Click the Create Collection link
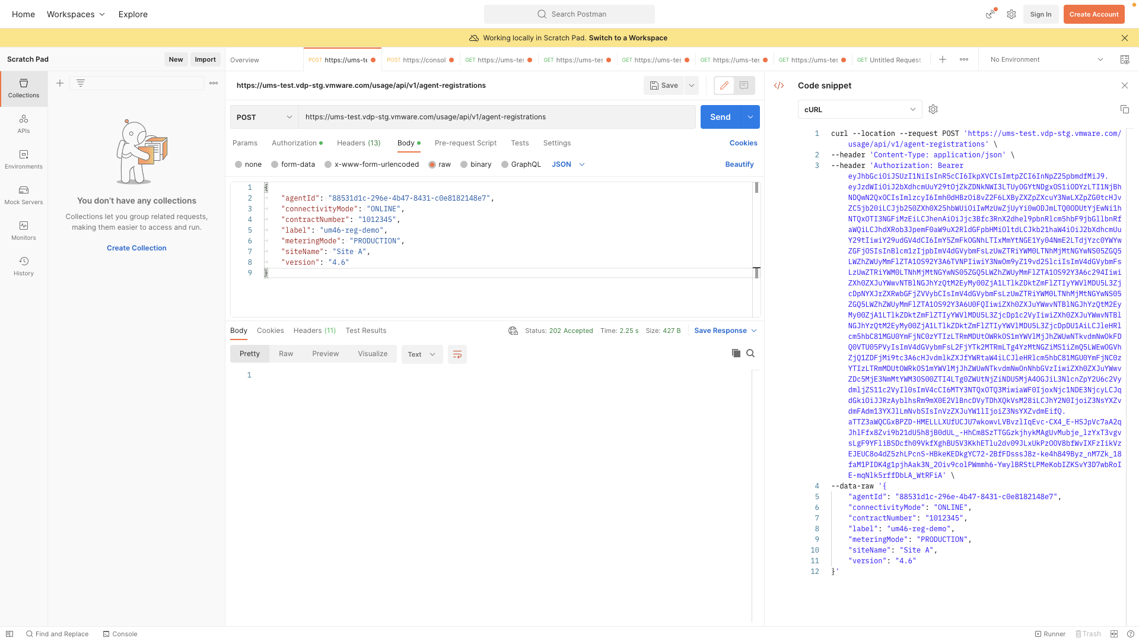1139x641 pixels. (x=136, y=248)
